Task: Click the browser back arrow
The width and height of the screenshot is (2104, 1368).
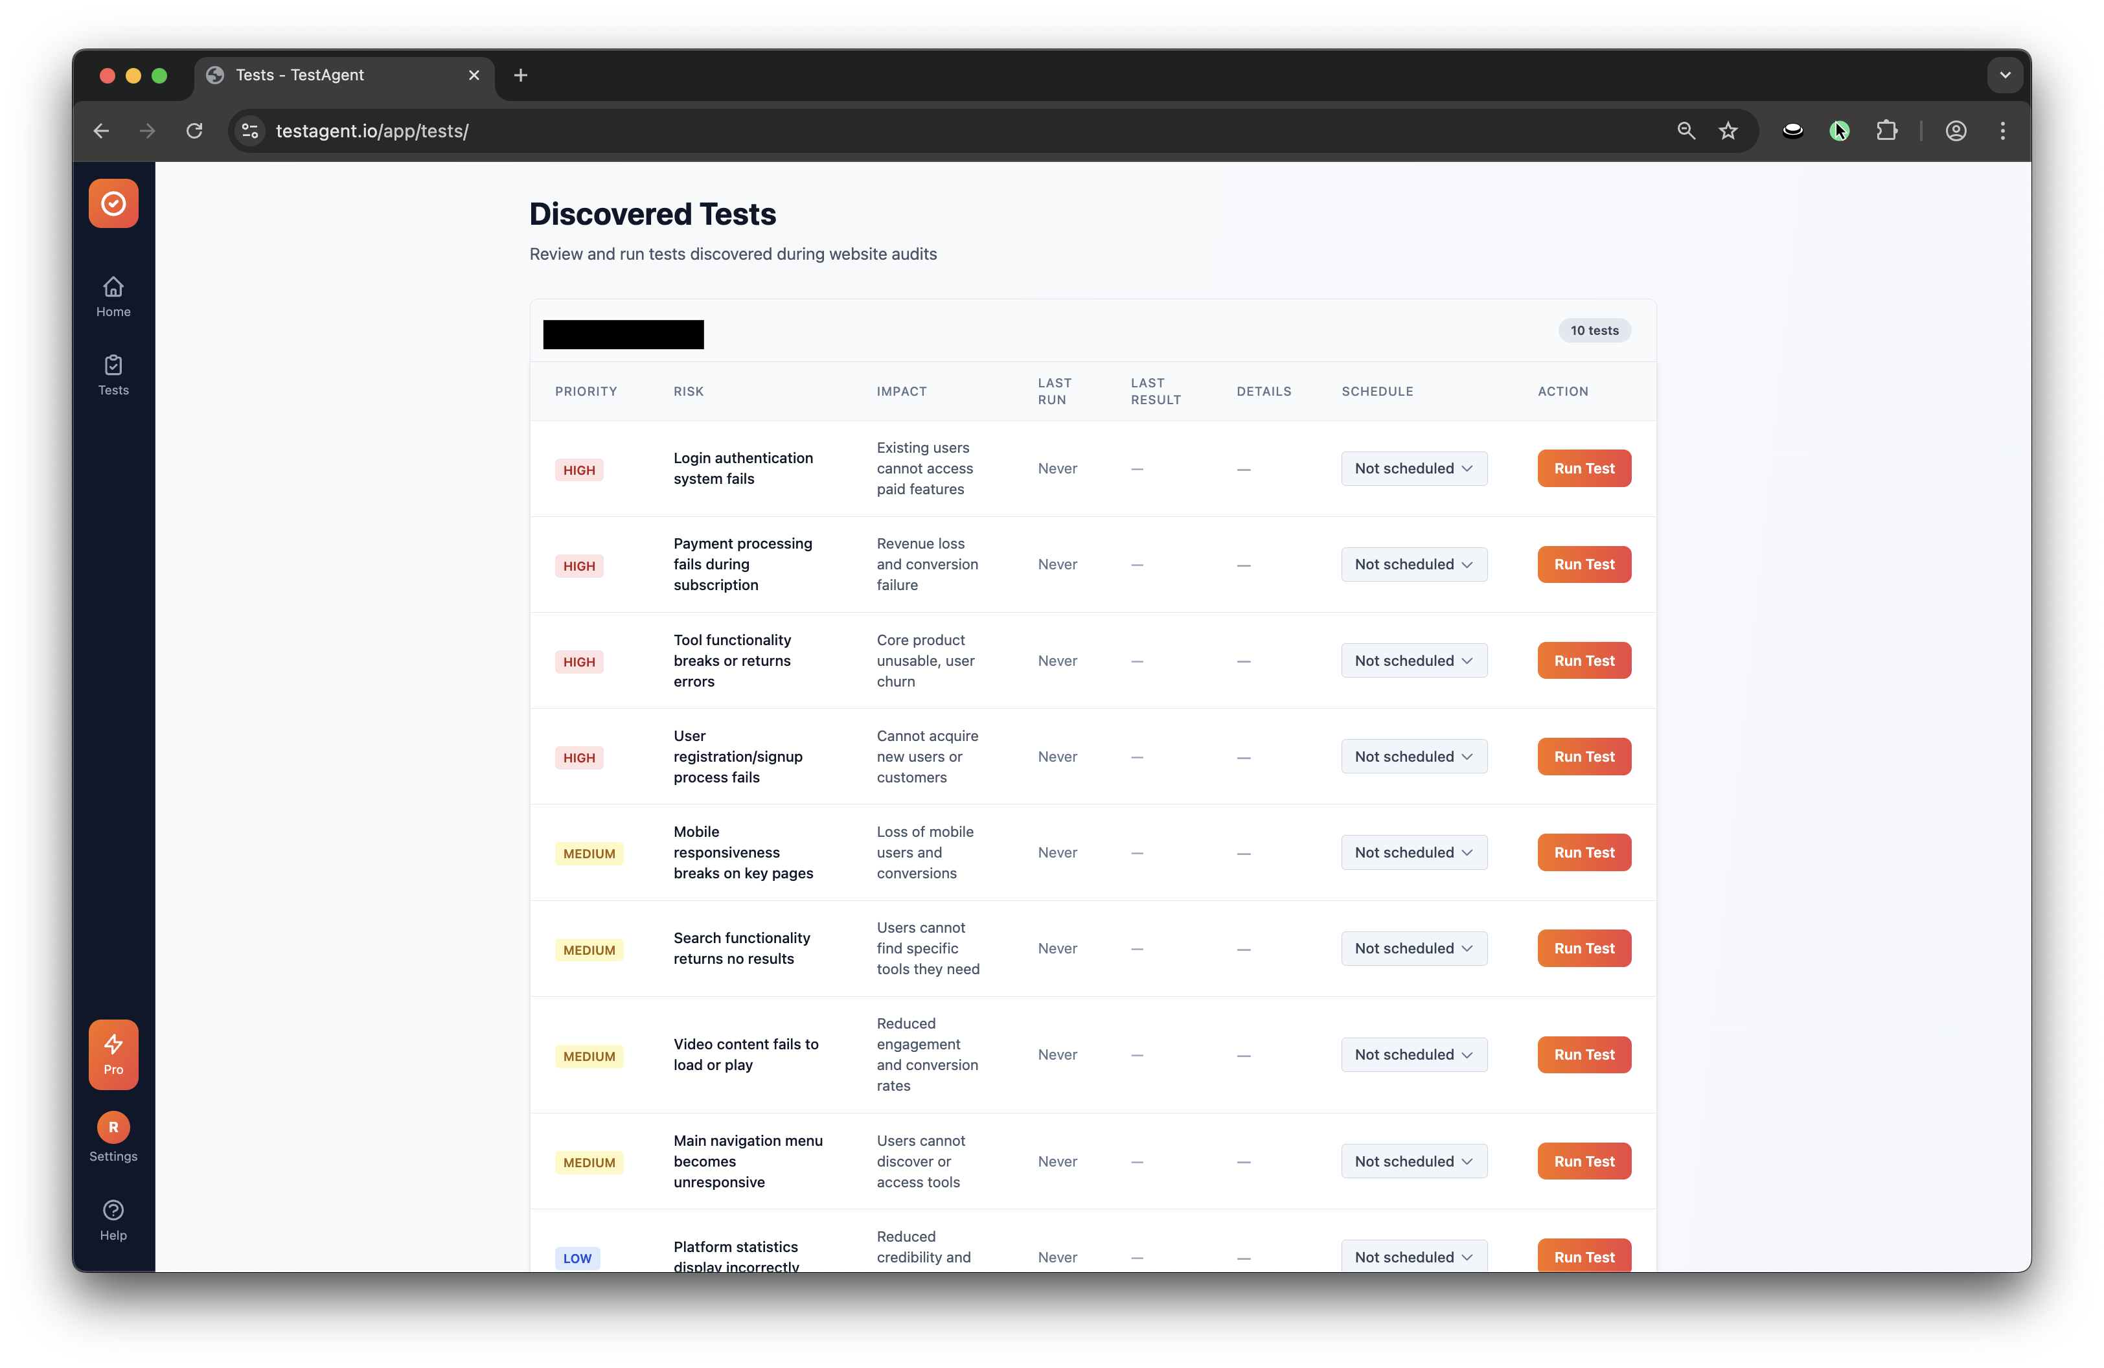Action: tap(101, 131)
